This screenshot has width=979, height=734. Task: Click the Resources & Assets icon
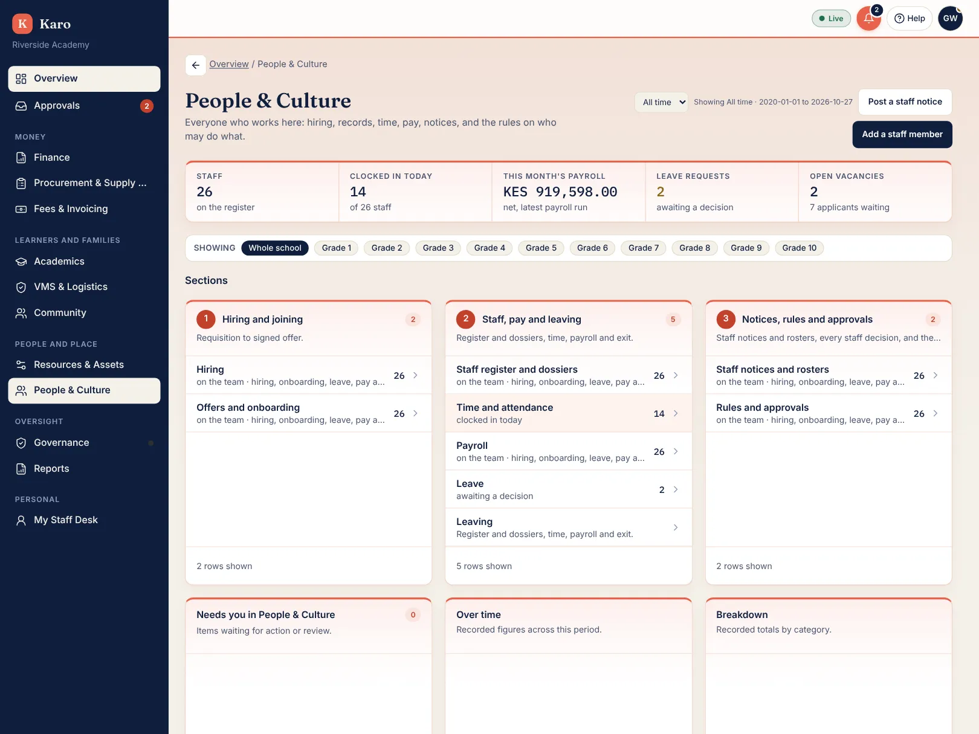click(21, 365)
